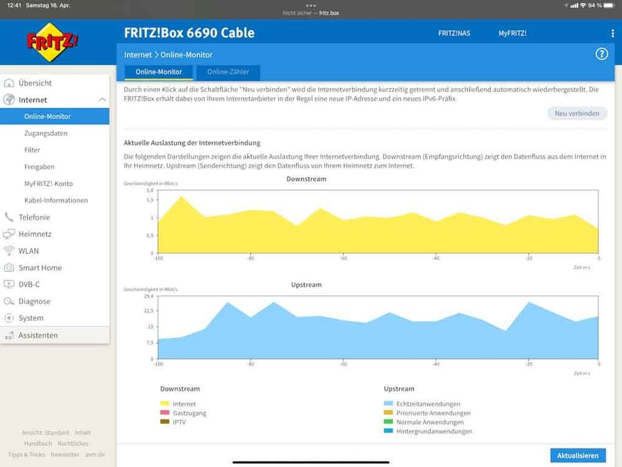
Task: Click the Diagnose magnifier icon
Action: click(9, 301)
